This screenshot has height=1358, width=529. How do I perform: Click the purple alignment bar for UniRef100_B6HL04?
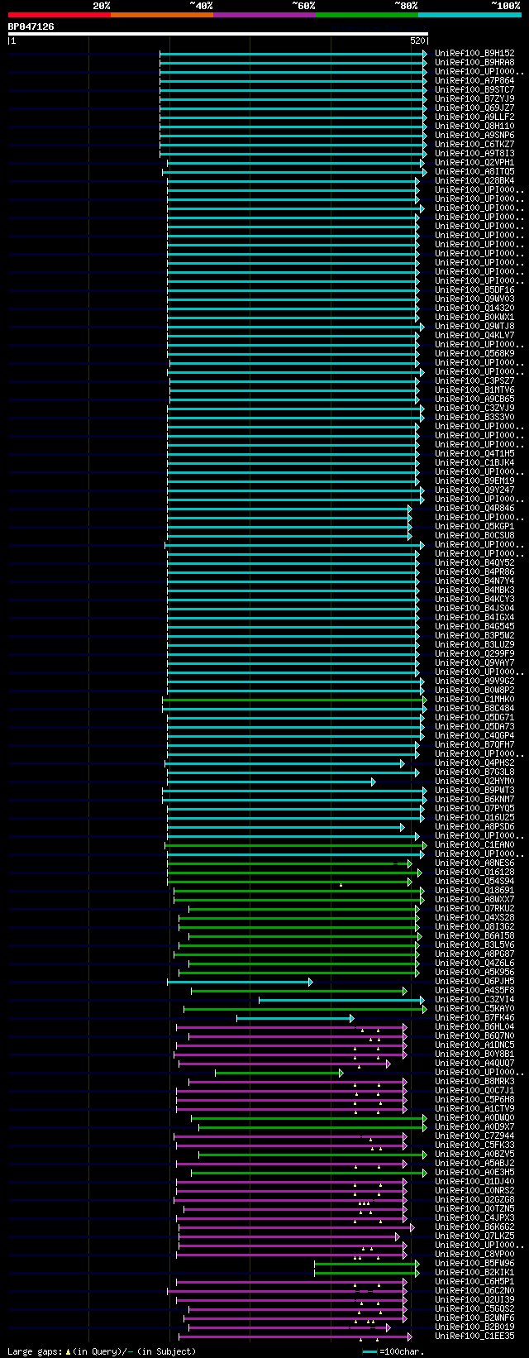(x=292, y=1027)
